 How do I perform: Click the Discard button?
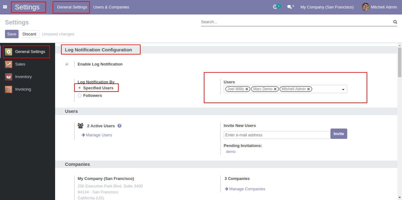pos(29,34)
